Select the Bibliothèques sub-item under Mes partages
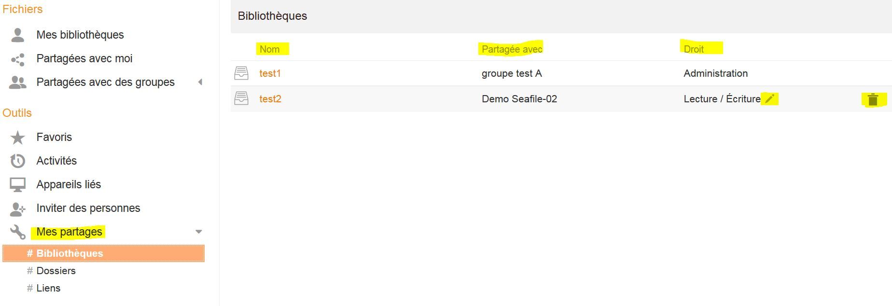Screen dimensions: 892x306 click(70, 253)
